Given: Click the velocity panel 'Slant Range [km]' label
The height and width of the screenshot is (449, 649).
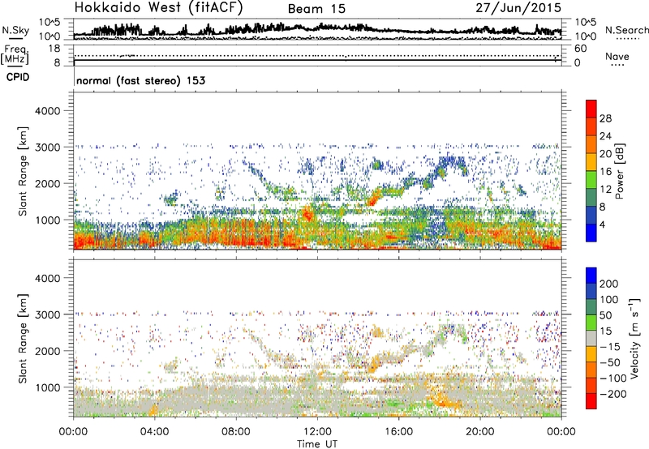Looking at the screenshot, I should pos(23,339).
